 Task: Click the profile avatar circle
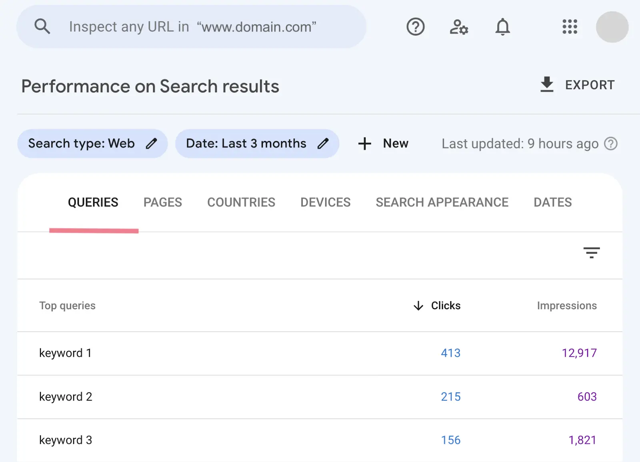(612, 27)
